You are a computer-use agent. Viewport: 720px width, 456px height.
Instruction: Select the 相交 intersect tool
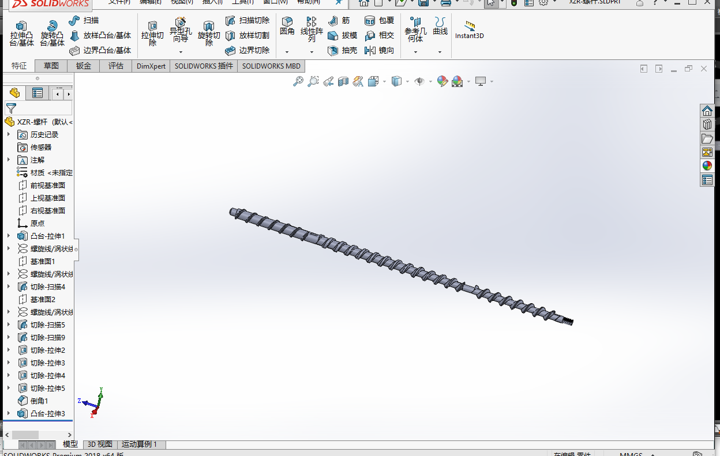click(380, 36)
